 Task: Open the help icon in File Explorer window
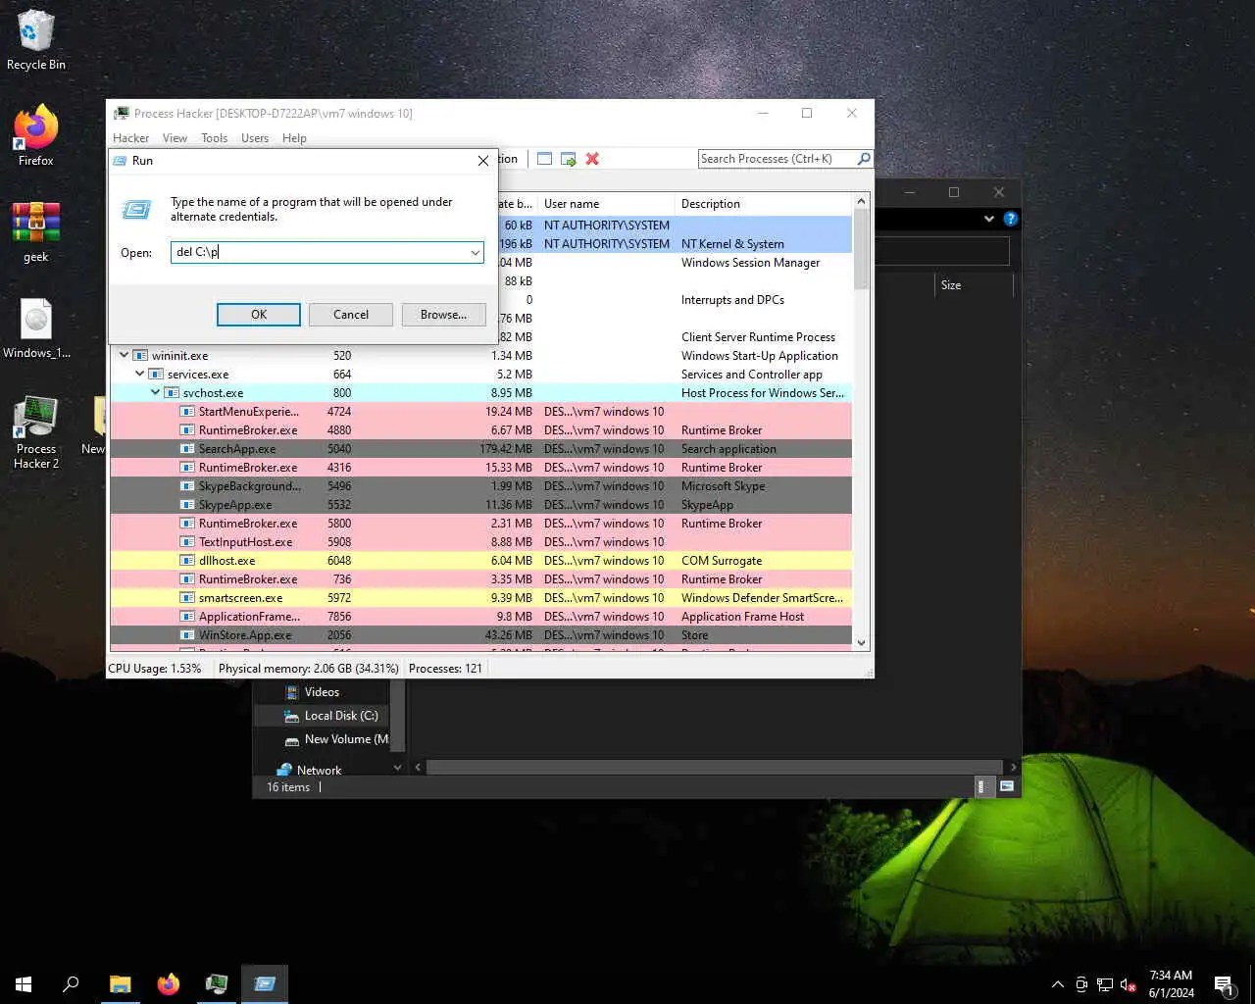(x=1011, y=219)
